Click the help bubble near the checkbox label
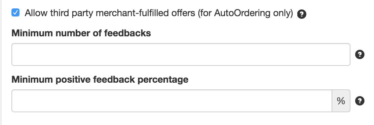374x125 pixels. tap(302, 14)
